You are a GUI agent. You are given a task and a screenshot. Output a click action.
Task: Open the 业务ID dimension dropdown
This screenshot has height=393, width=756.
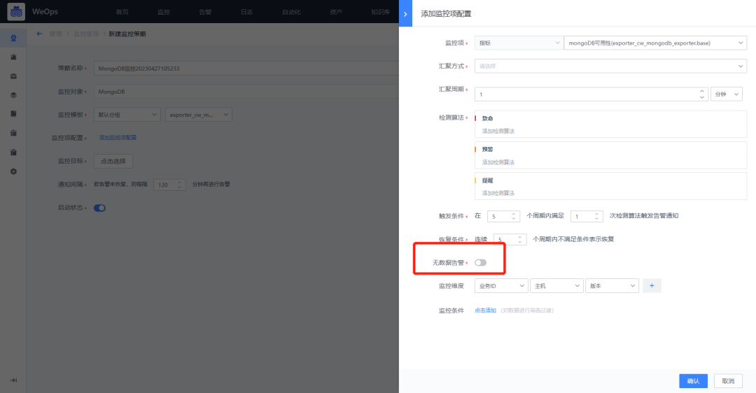coord(501,285)
